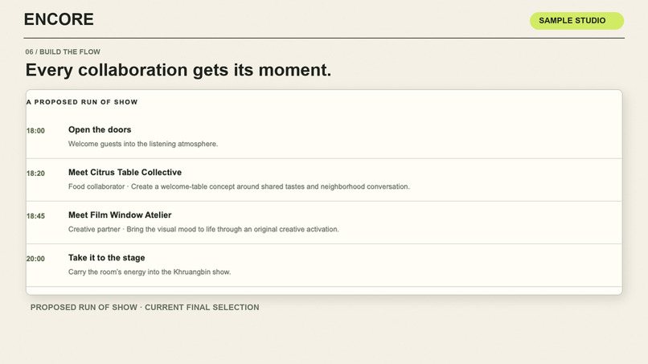Select the 20:00 timestamp
Screen dimensions: 648x364
[x=35, y=259]
